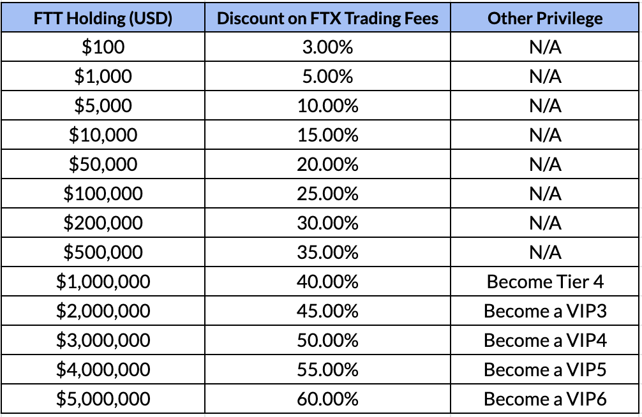The image size is (642, 417).
Task: Select the 35.00% discount cell
Action: pyautogui.click(x=328, y=252)
